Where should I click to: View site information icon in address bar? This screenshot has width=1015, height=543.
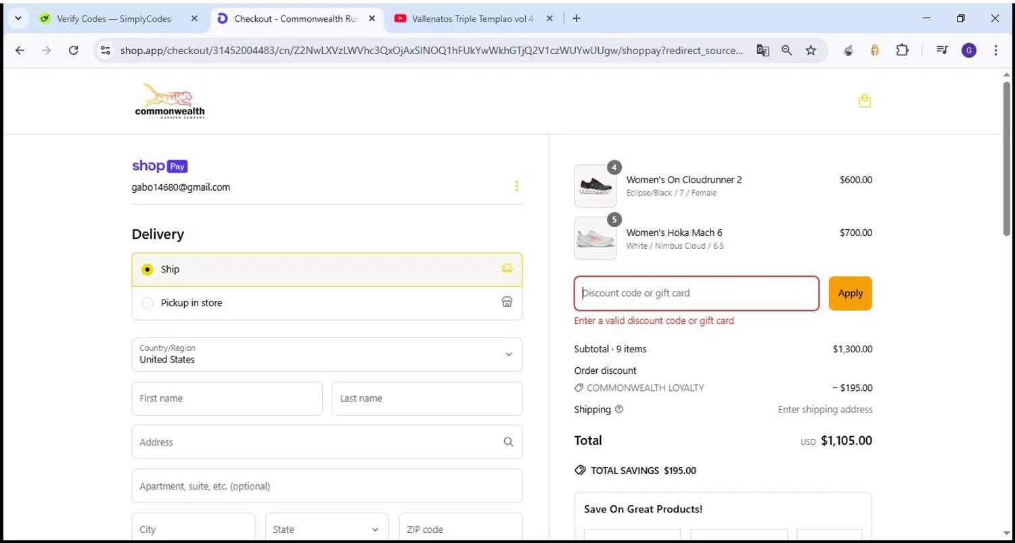(105, 50)
